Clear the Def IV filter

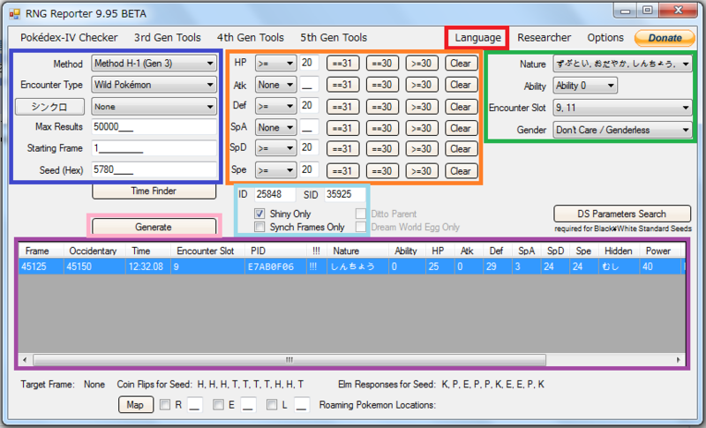coord(461,107)
